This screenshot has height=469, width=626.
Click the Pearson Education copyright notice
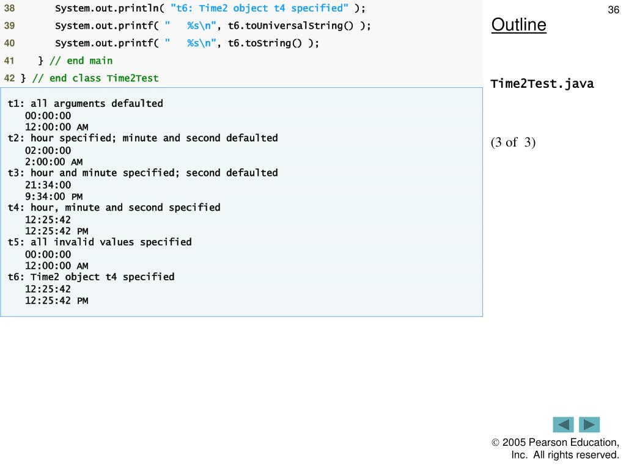[x=555, y=449]
